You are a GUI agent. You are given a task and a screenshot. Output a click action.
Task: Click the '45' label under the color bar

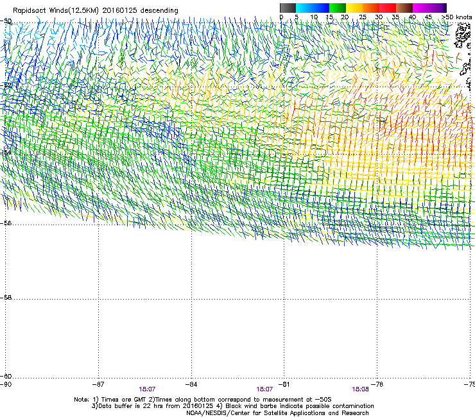(x=428, y=17)
